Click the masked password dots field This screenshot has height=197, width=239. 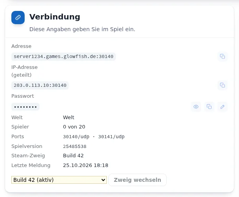(25, 107)
